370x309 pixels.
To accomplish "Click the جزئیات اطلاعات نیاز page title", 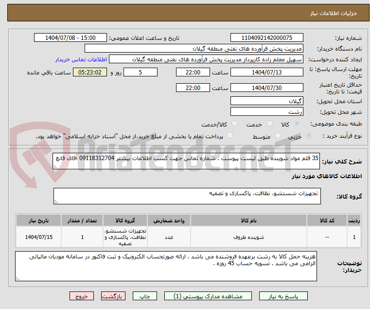I will pyautogui.click(x=334, y=13).
